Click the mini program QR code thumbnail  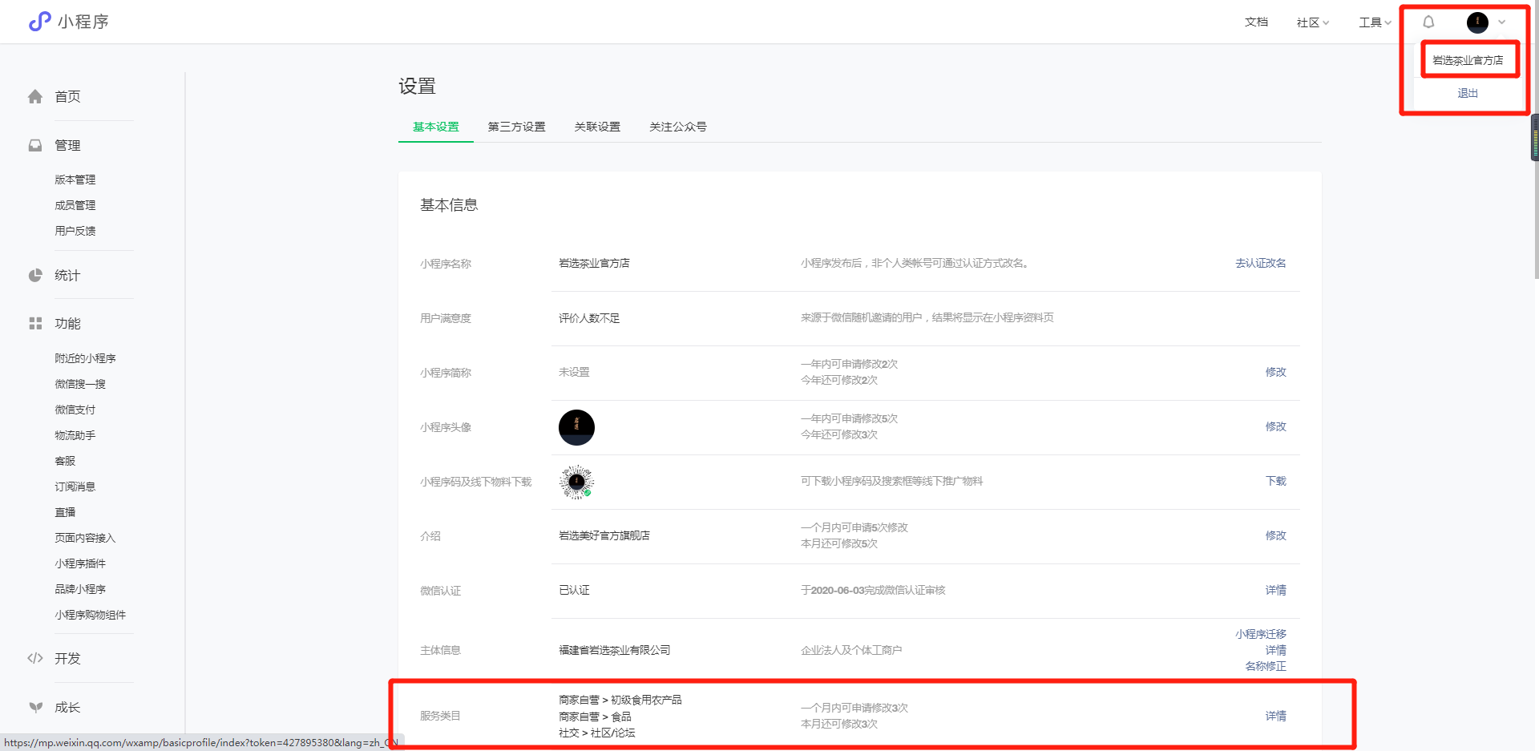pyautogui.click(x=576, y=482)
